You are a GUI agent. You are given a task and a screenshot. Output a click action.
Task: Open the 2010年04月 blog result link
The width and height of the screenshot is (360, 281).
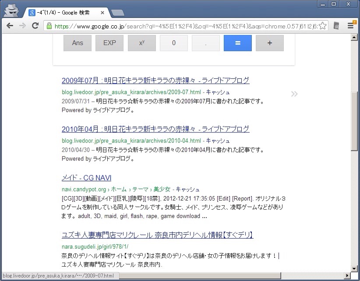[x=155, y=129]
